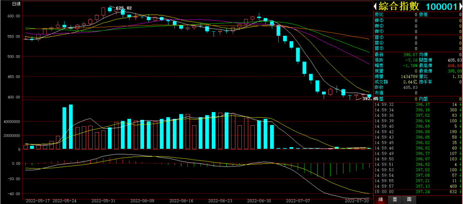463x204 pixels.
Task: Click the 2022-05-31 date label
Action: coord(103,201)
